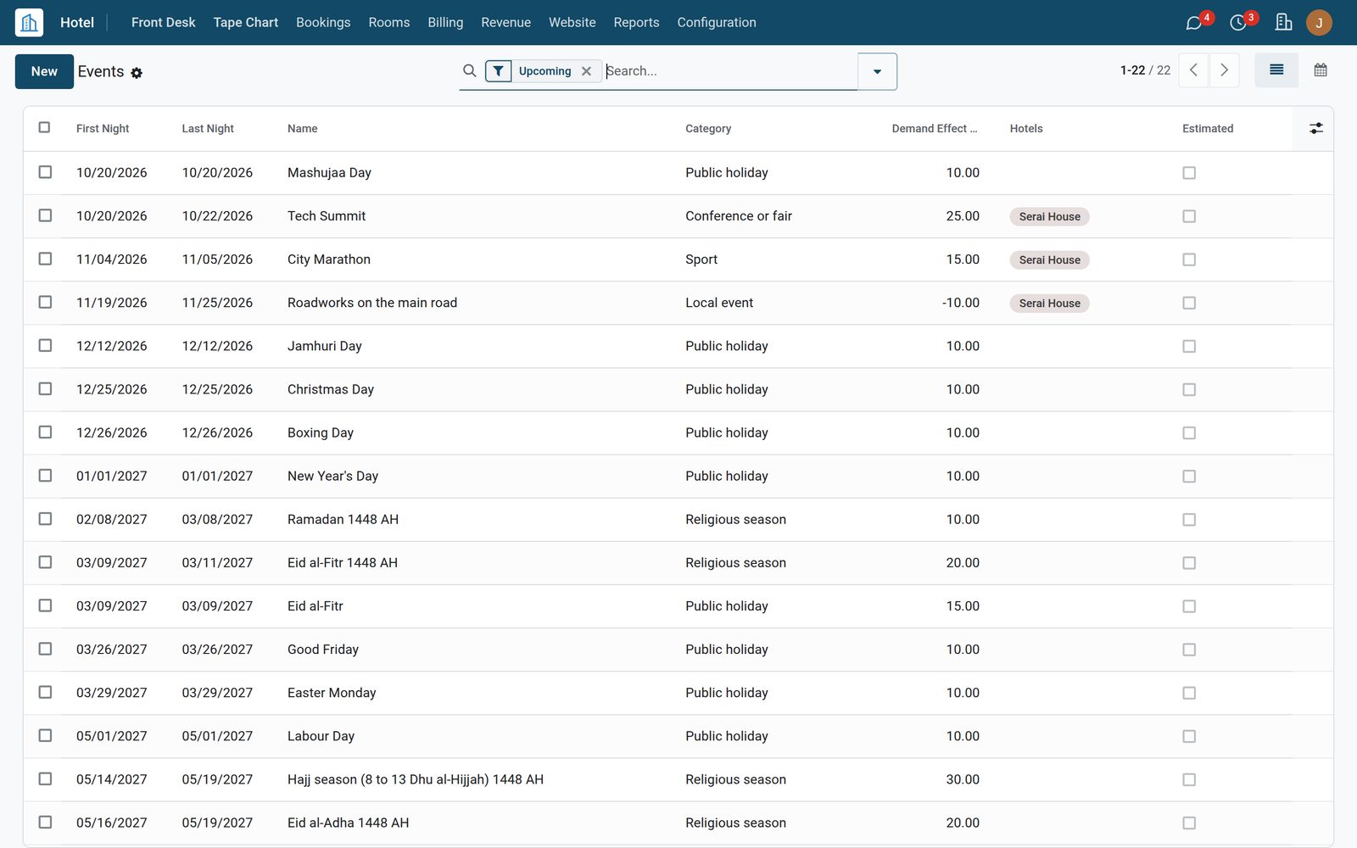This screenshot has height=848, width=1357.
Task: Open optional columns adjust icon
Action: [1315, 128]
